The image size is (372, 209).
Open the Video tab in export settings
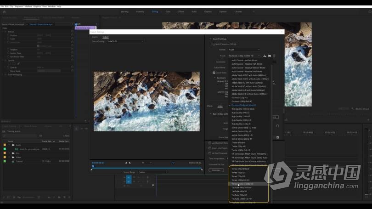[x=220, y=106]
